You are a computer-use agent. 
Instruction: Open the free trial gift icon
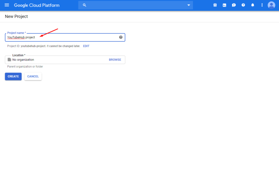(215, 5)
